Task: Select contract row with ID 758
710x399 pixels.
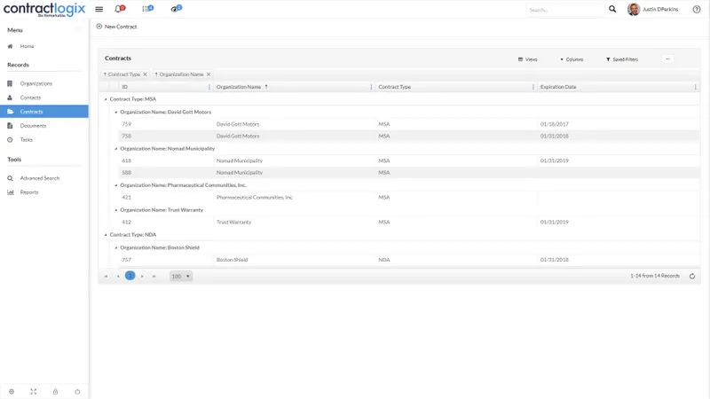Action: click(409, 136)
